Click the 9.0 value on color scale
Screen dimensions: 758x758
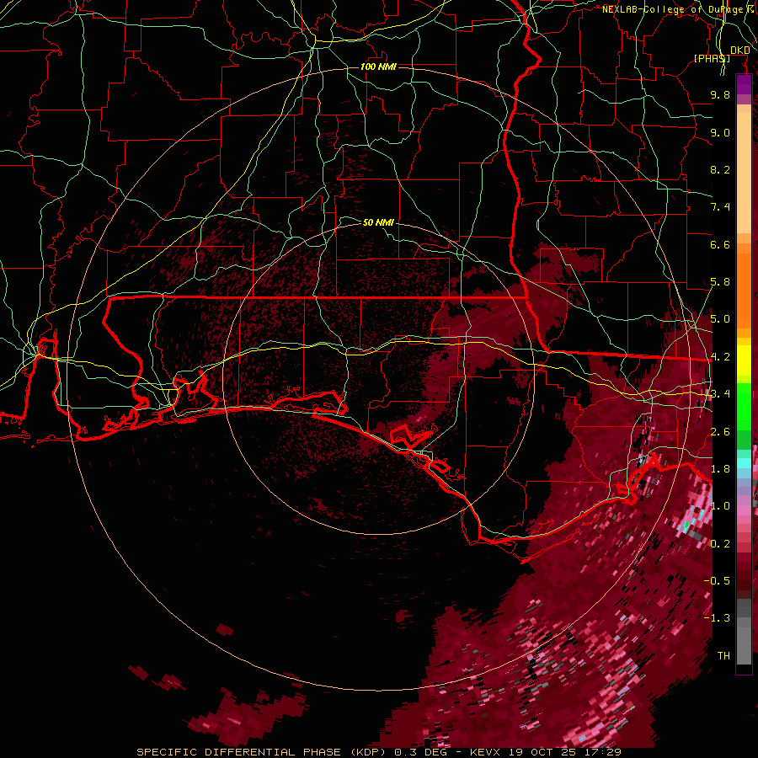(720, 132)
